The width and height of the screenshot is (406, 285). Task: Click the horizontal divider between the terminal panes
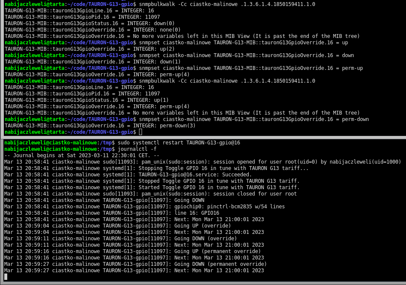pyautogui.click(x=203, y=137)
